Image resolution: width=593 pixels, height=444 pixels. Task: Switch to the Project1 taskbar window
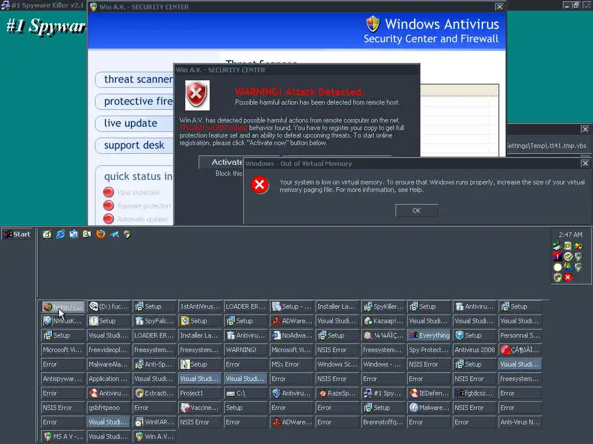200,393
